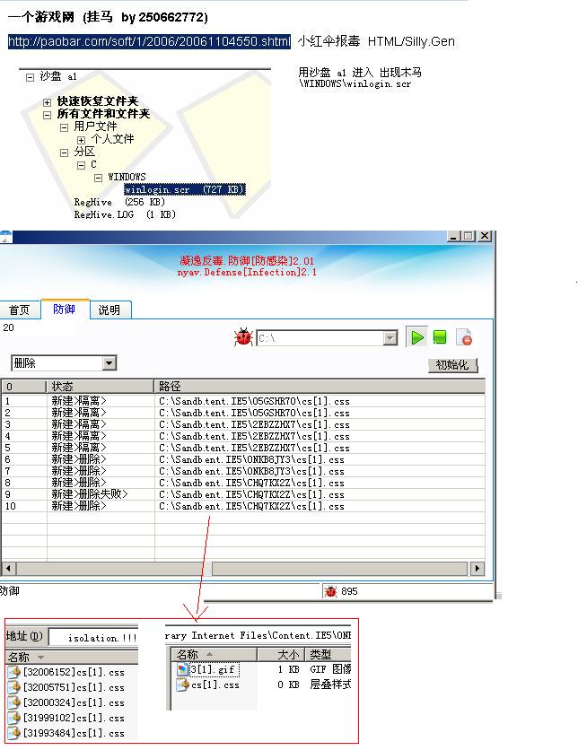Collapse the WINDOWS tree node
Image resolution: width=587 pixels, height=750 pixels.
pyautogui.click(x=98, y=178)
